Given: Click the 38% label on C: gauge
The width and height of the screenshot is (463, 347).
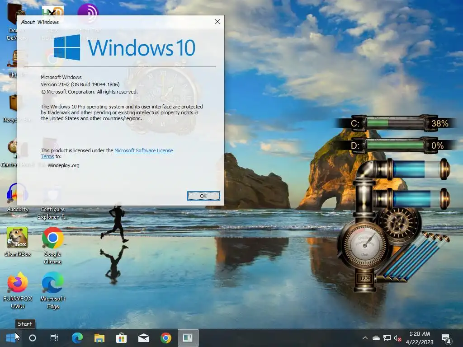Looking at the screenshot, I should pos(439,123).
